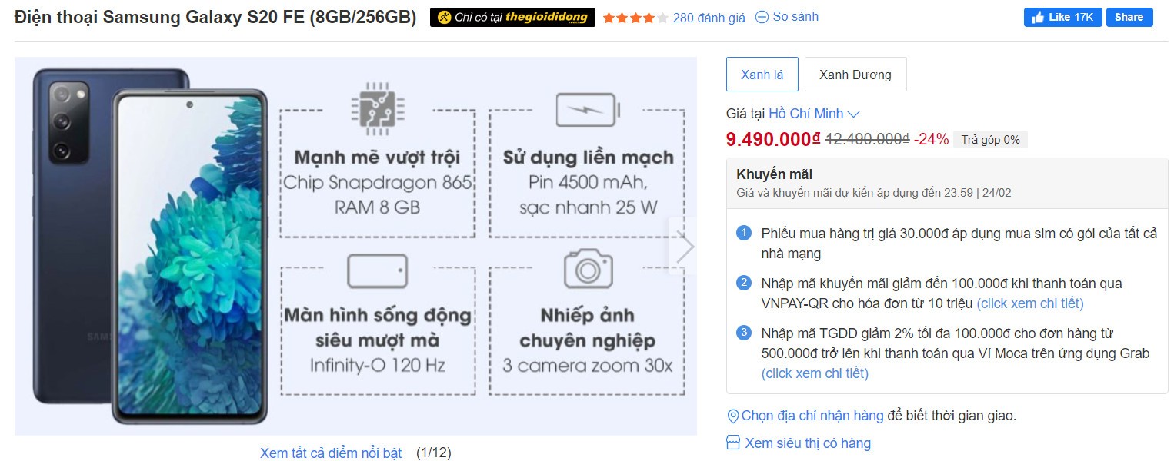
Task: Open Ví Moca promotion click xem chi tiết
Action: click(x=815, y=373)
